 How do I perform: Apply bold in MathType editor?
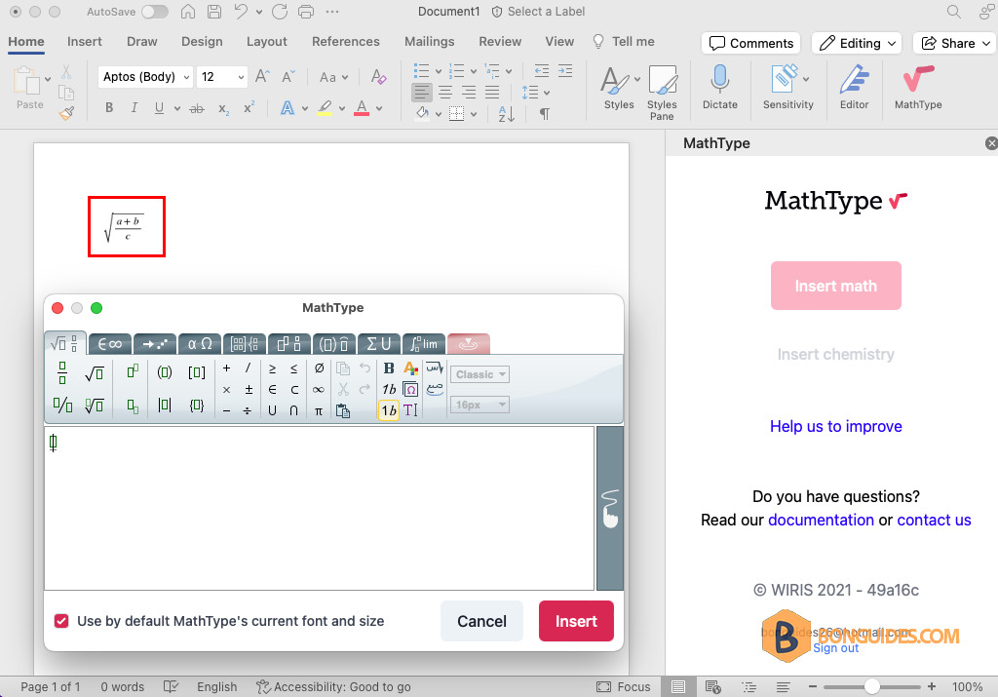click(x=388, y=368)
